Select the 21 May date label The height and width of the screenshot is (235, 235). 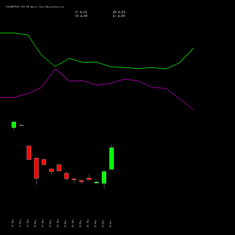coord(65,223)
